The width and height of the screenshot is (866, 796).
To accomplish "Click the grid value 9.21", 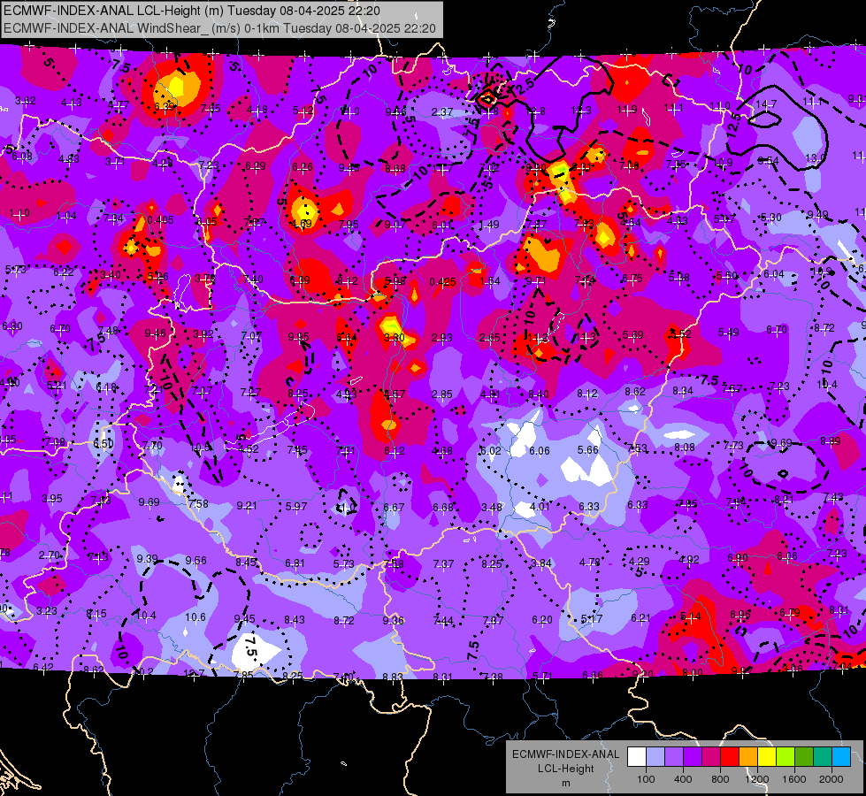I will (x=247, y=505).
